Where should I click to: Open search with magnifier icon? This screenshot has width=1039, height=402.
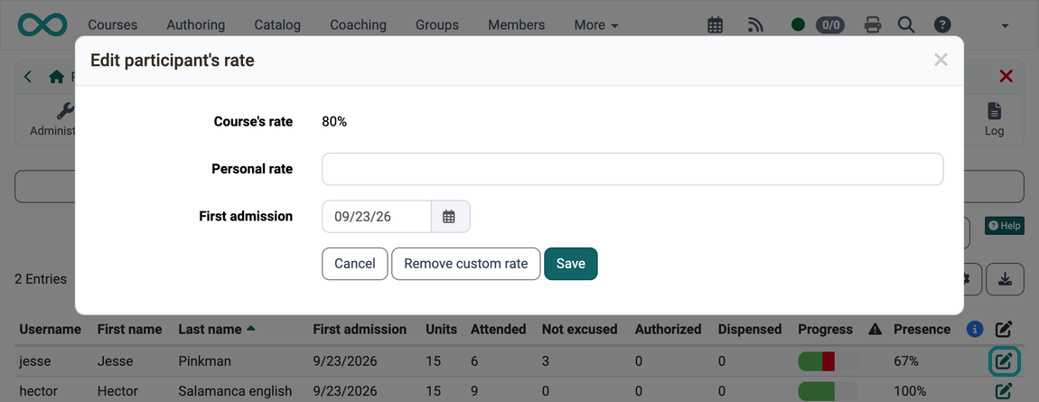(906, 25)
